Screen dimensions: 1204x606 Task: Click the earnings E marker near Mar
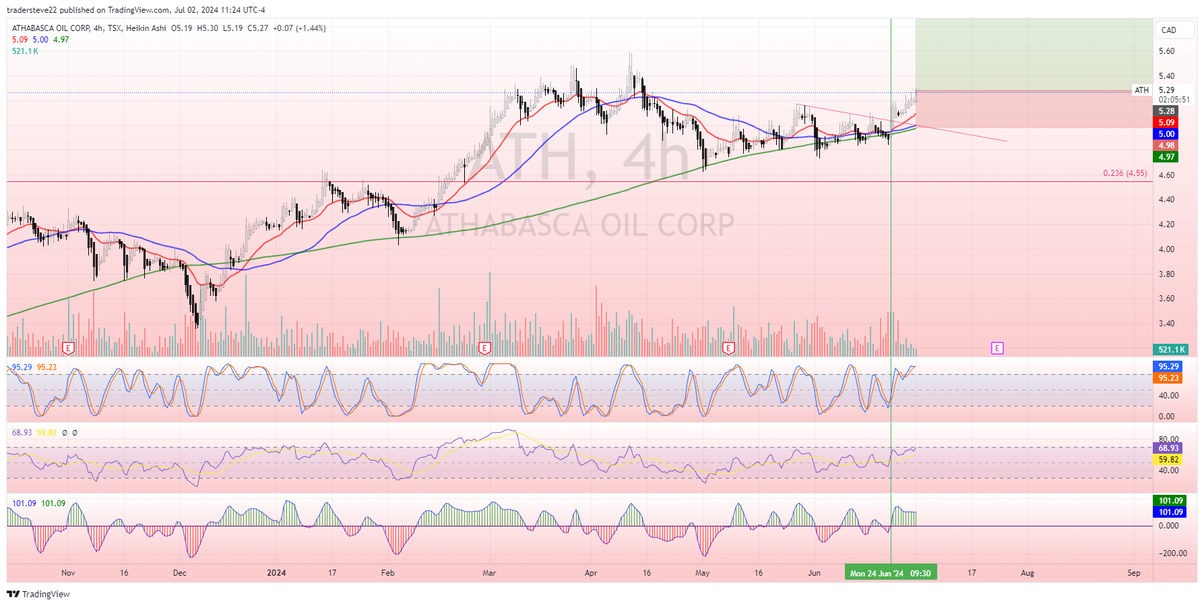tap(484, 349)
